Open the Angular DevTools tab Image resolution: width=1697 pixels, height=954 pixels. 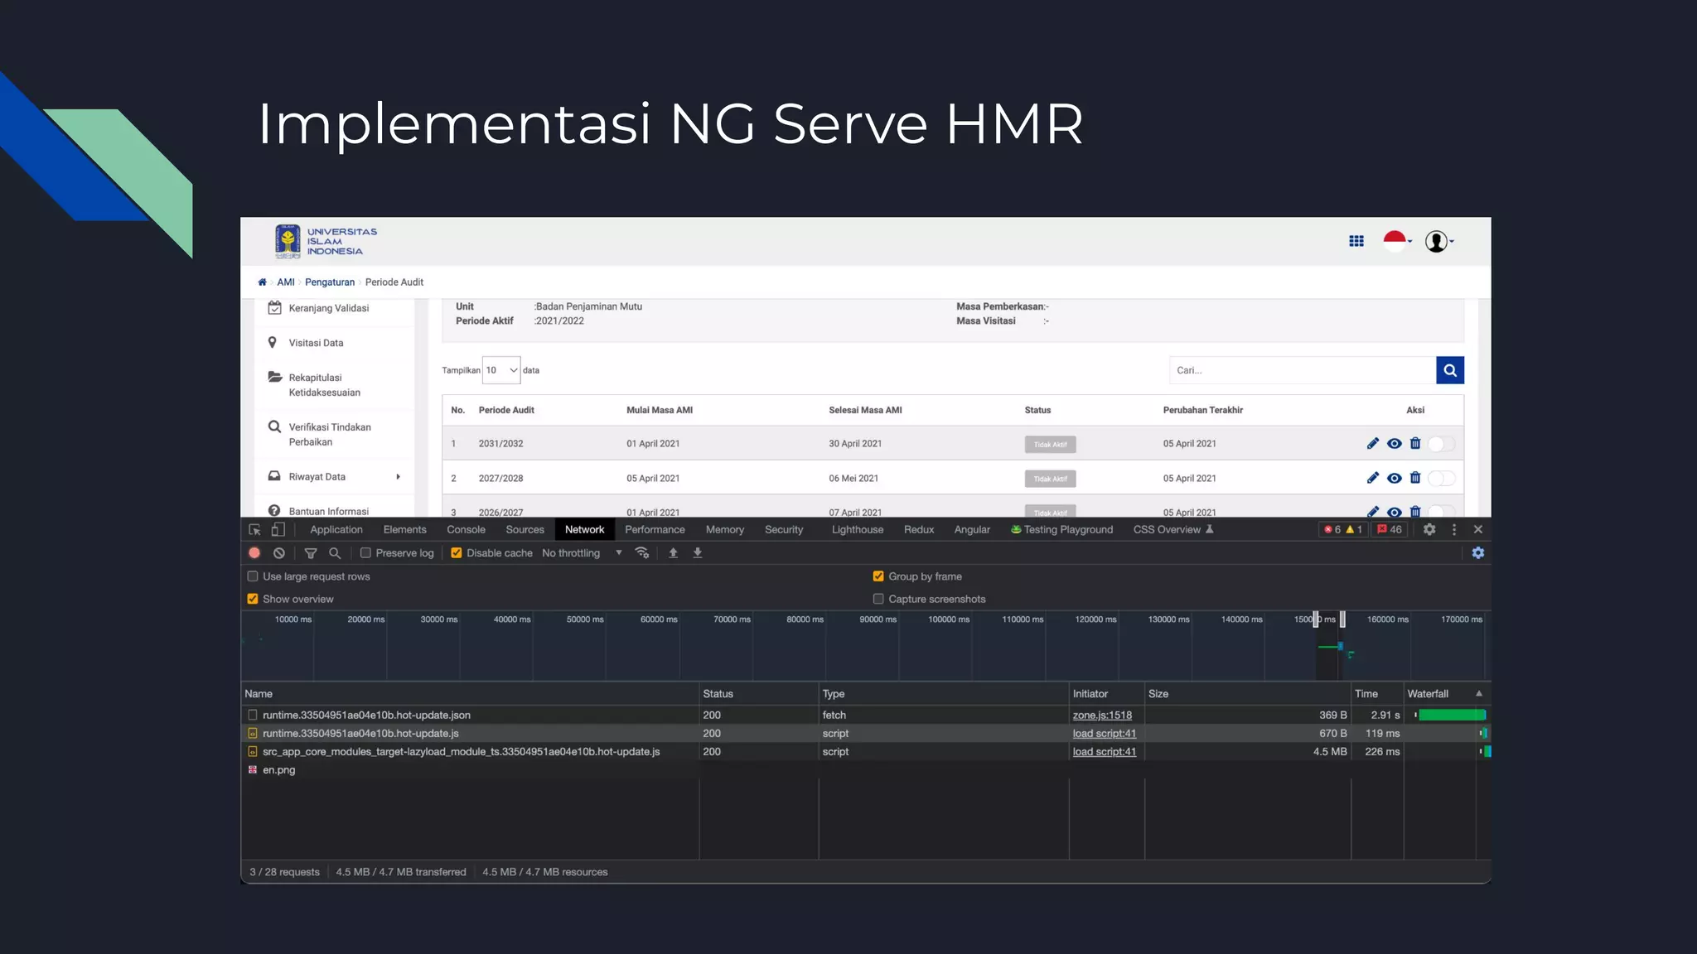pos(972,530)
